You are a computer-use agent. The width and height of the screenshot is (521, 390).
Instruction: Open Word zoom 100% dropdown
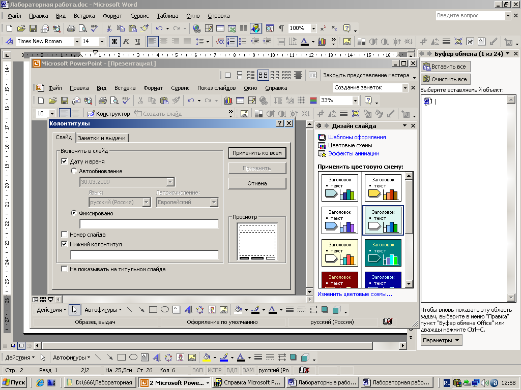[313, 28]
